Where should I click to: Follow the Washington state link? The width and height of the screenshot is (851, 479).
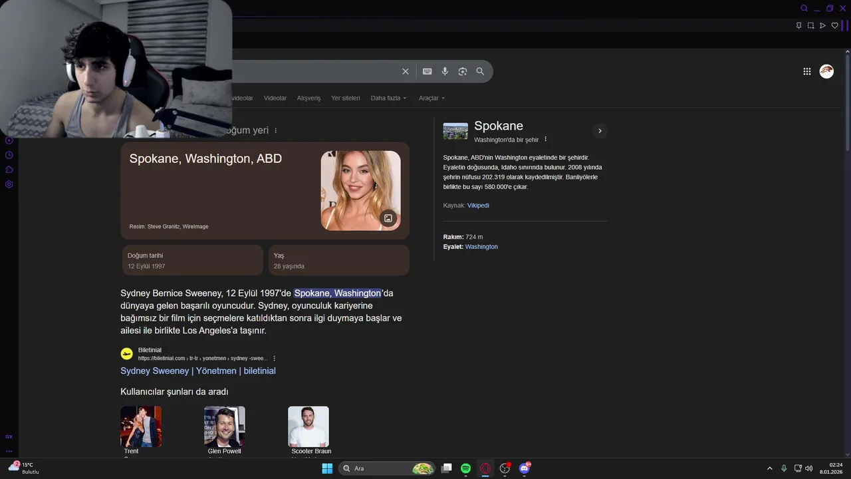481,247
